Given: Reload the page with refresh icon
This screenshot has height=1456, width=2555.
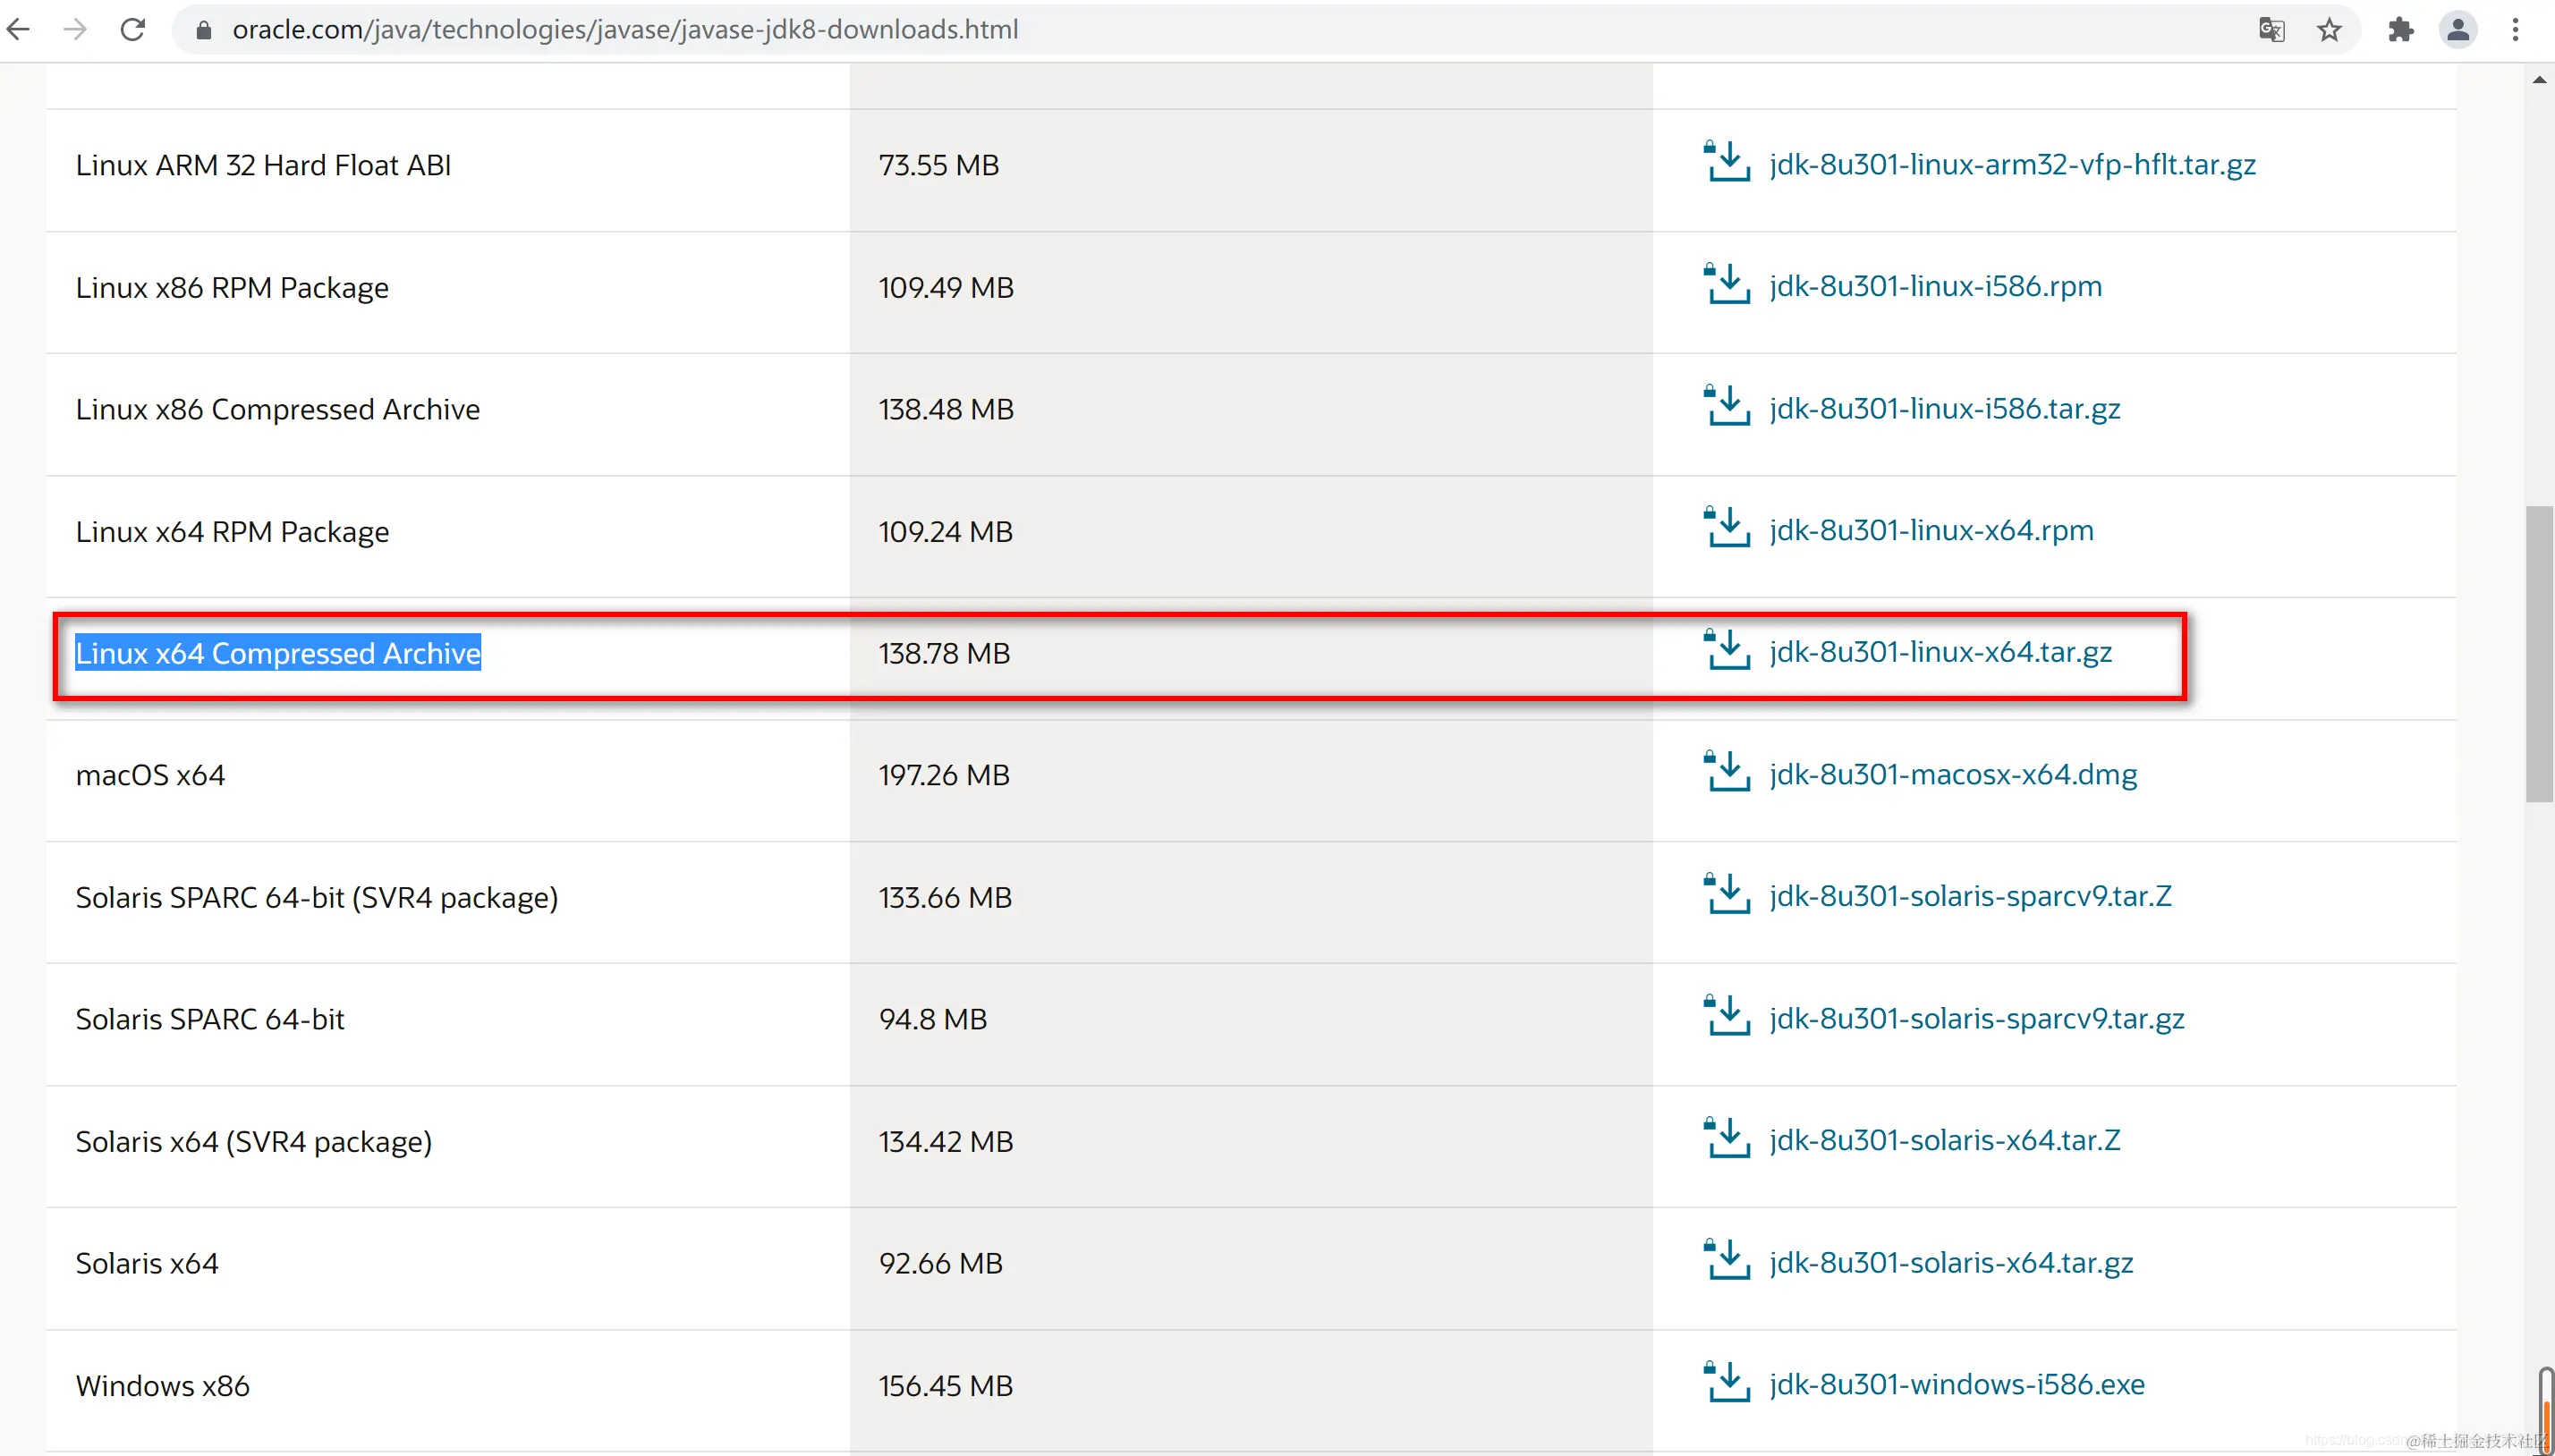Looking at the screenshot, I should (133, 29).
